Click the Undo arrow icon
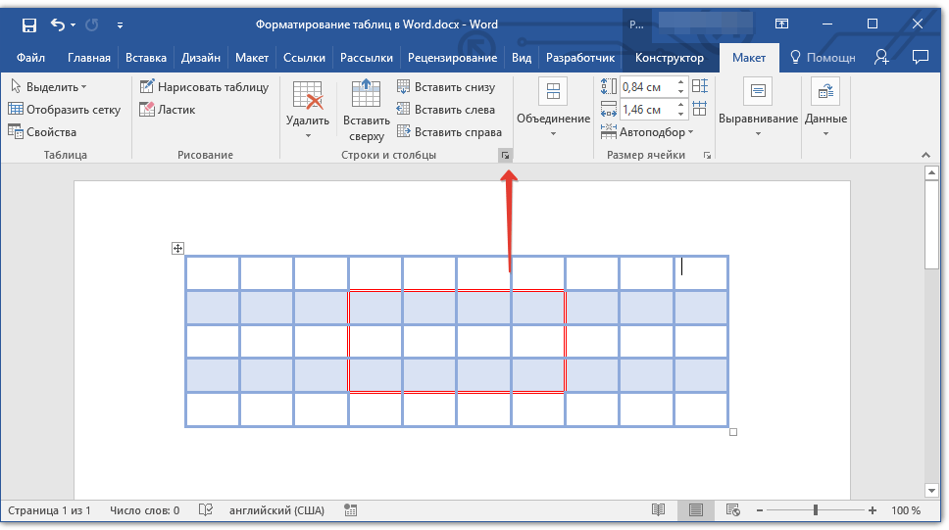This screenshot has width=949, height=530. (x=57, y=24)
